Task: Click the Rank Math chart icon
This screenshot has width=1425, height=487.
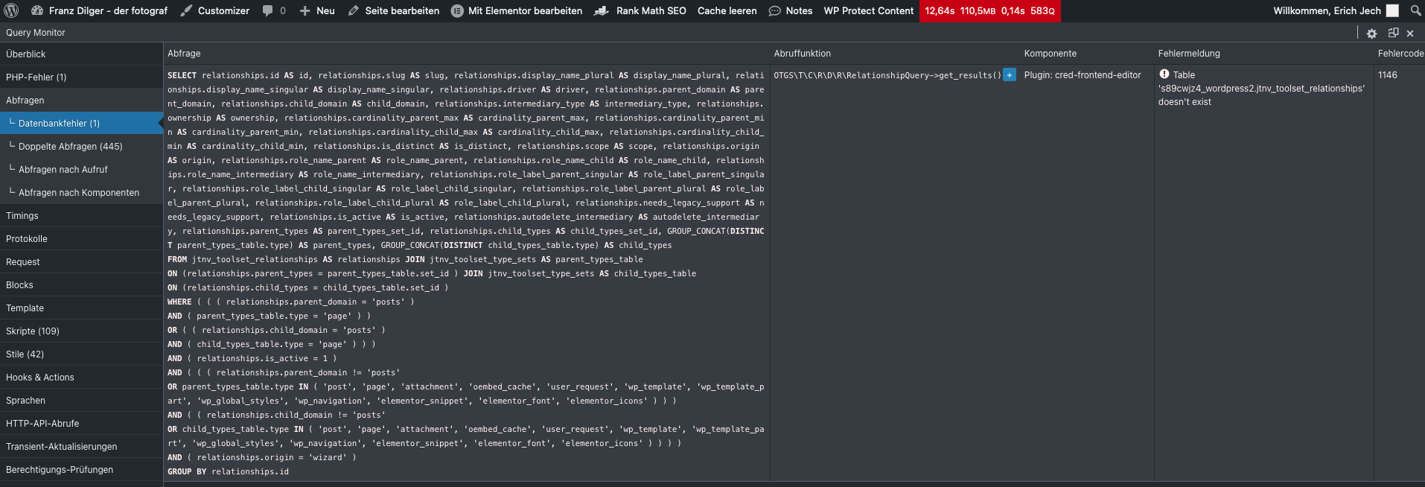Action: click(602, 10)
